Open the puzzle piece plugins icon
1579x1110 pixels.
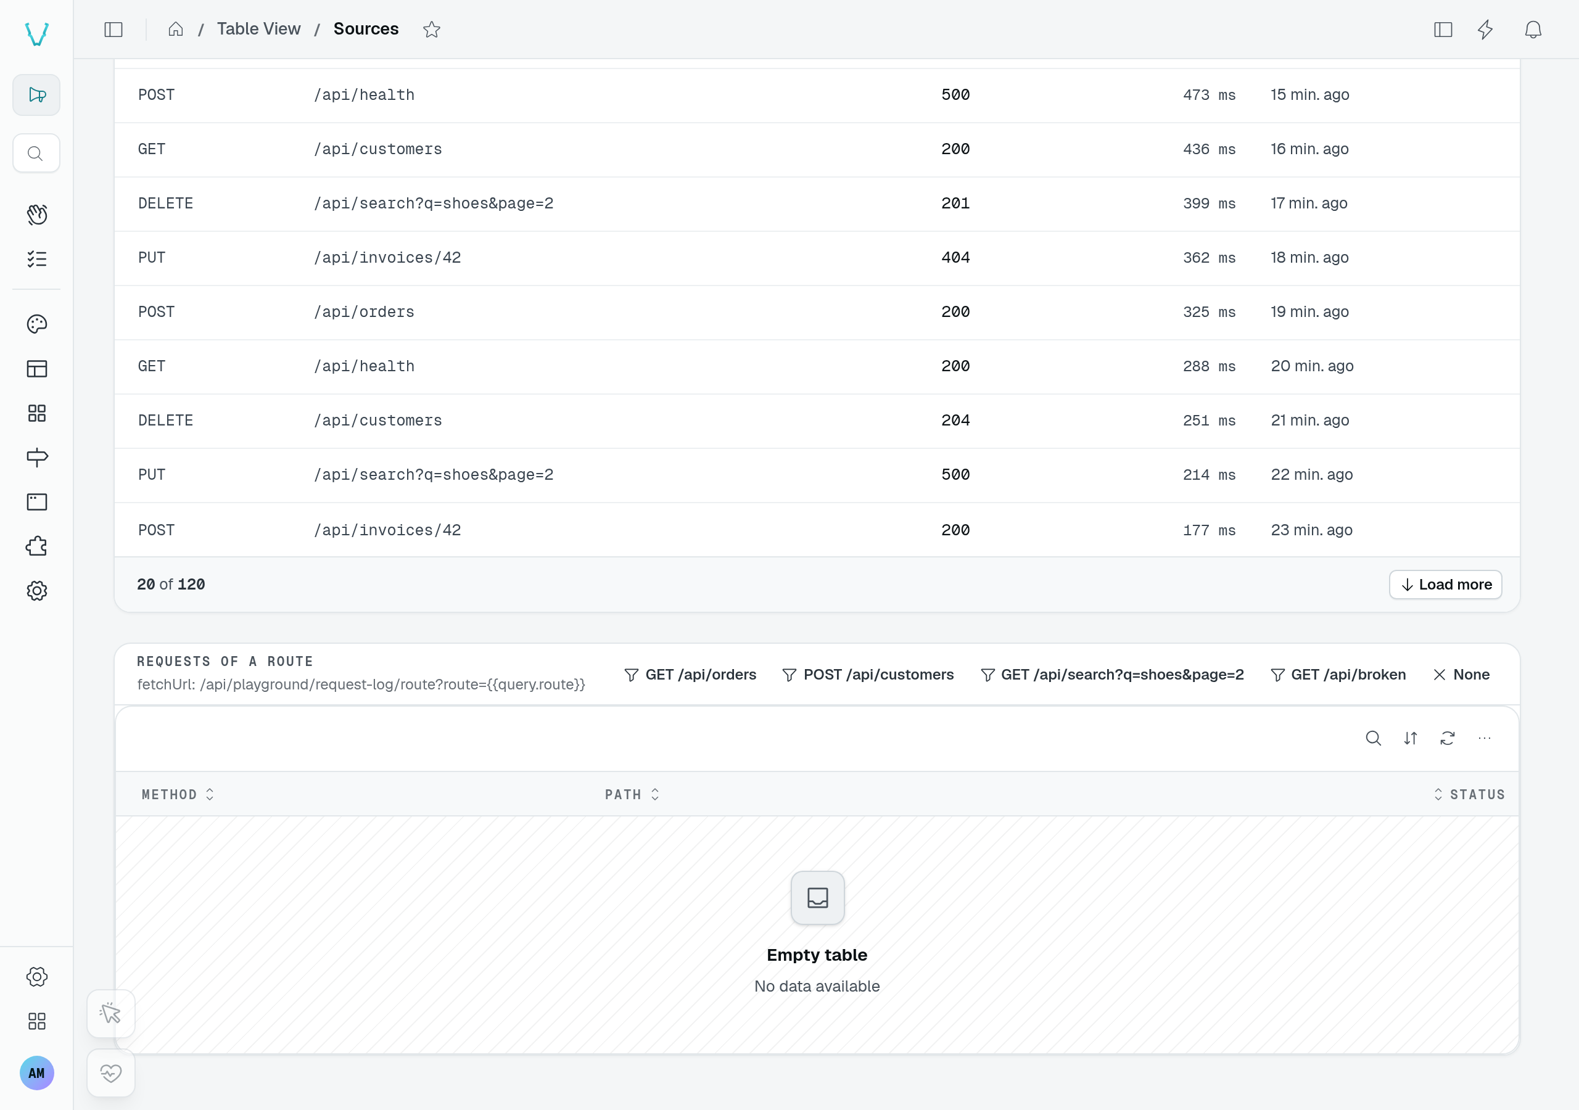click(36, 546)
